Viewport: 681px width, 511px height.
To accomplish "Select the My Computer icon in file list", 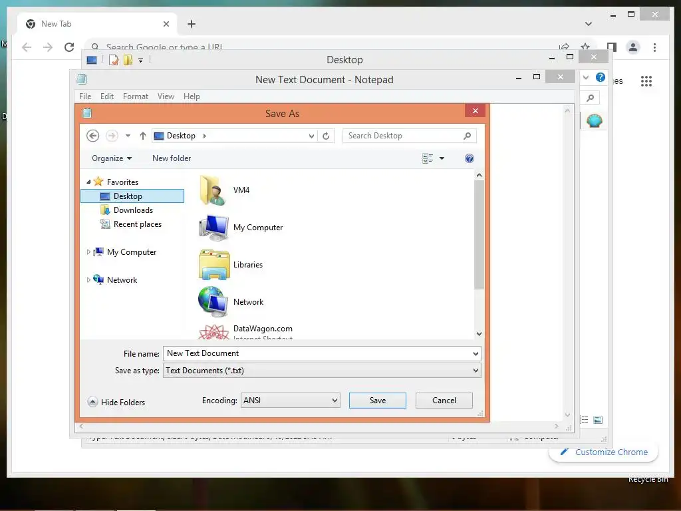I will [213, 228].
